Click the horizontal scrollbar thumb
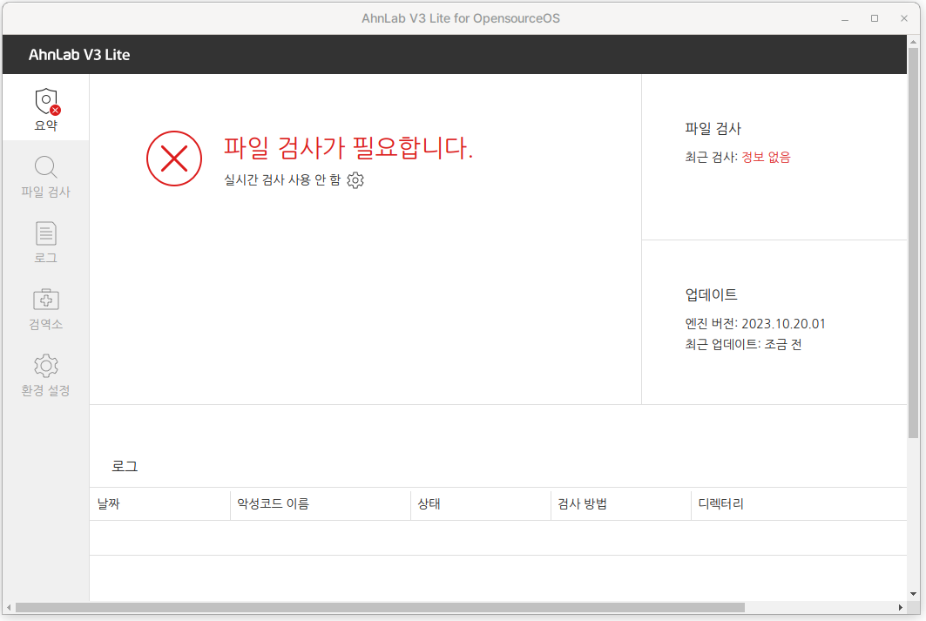The height and width of the screenshot is (621, 926). point(380,607)
